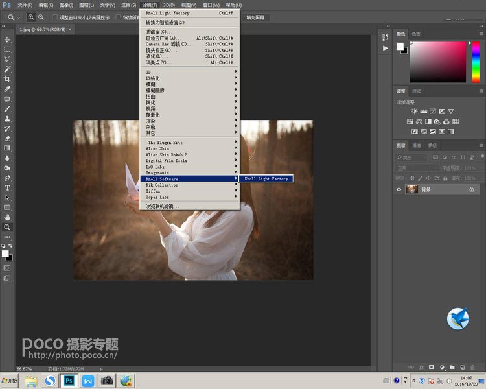This screenshot has height=389, width=486.
Task: Toggle zoom all windows checkbox
Action: [x=118, y=17]
